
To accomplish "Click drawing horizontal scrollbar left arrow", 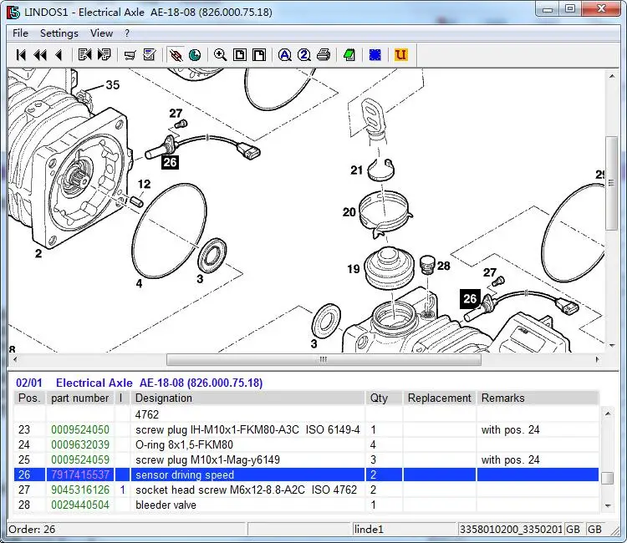I will pyautogui.click(x=15, y=359).
